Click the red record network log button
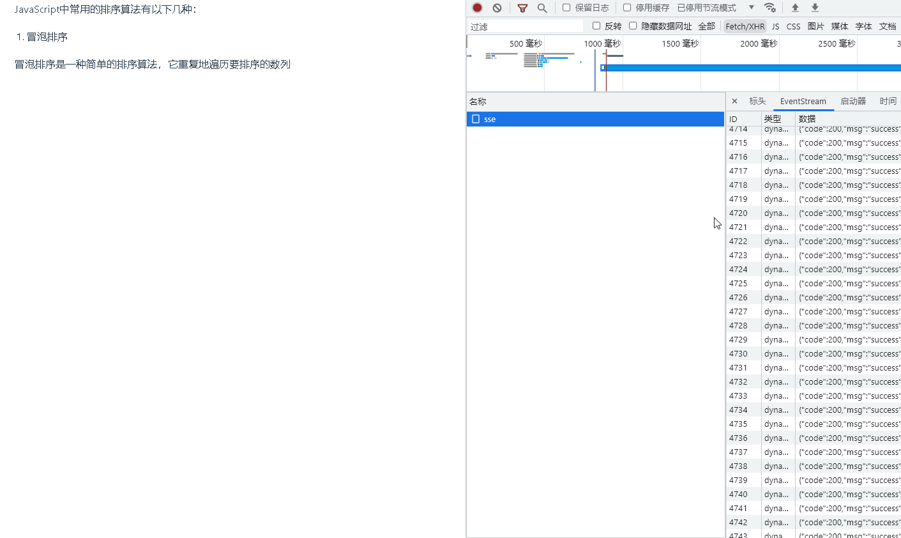 pos(476,8)
